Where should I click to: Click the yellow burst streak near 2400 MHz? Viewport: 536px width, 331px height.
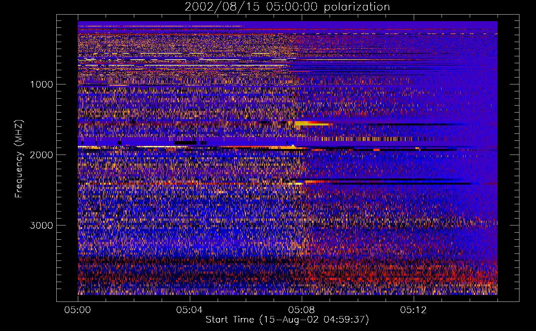(295, 183)
